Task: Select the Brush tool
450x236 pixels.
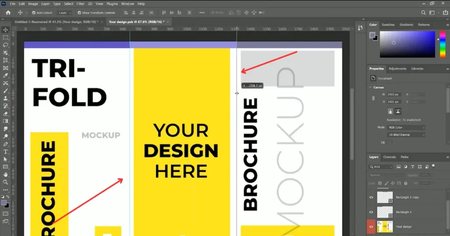Action: (5, 91)
